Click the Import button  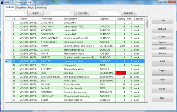[162, 42]
